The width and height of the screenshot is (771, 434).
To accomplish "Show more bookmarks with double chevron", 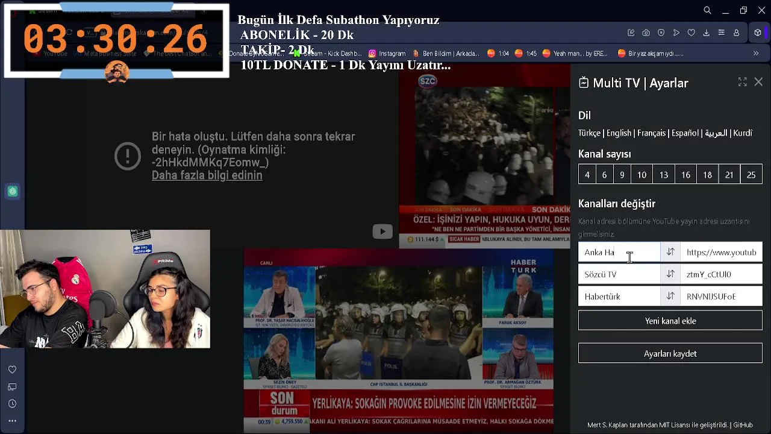I will point(756,53).
